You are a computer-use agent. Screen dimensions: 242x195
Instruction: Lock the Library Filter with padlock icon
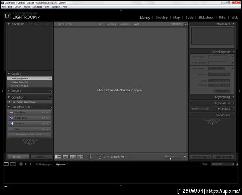pyautogui.click(x=186, y=24)
